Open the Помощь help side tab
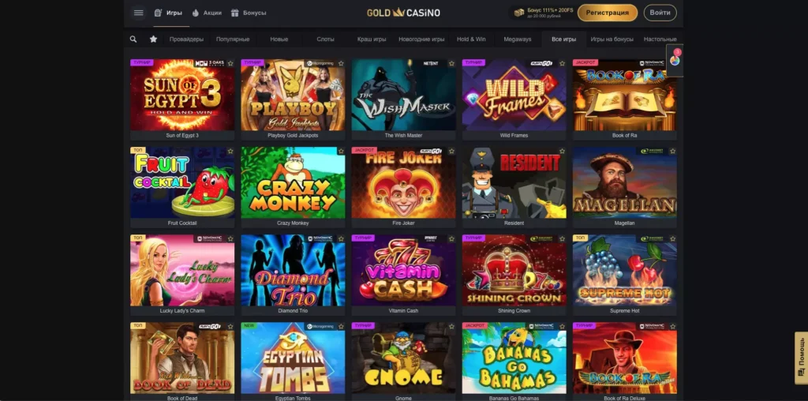This screenshot has height=401, width=808. click(x=802, y=358)
